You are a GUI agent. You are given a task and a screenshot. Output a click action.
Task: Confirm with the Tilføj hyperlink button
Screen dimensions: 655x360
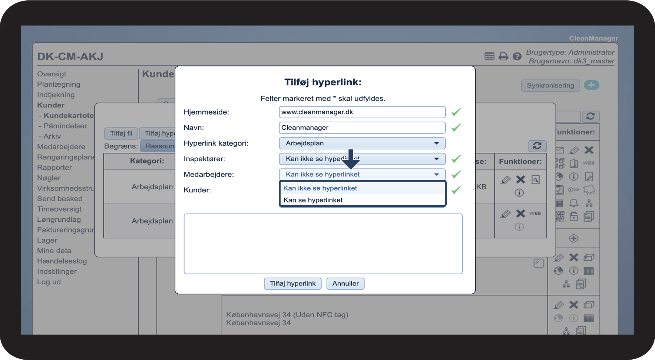point(293,283)
